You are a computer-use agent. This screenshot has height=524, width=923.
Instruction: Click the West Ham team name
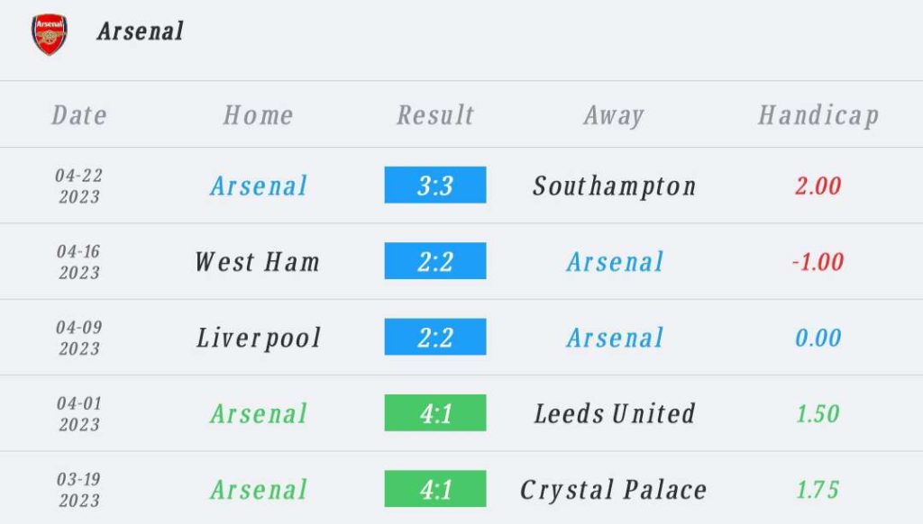coord(258,262)
